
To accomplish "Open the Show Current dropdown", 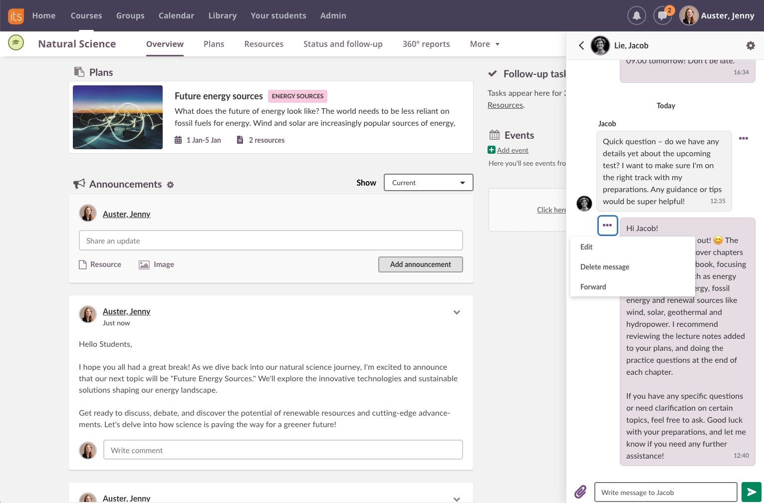I will coord(428,183).
